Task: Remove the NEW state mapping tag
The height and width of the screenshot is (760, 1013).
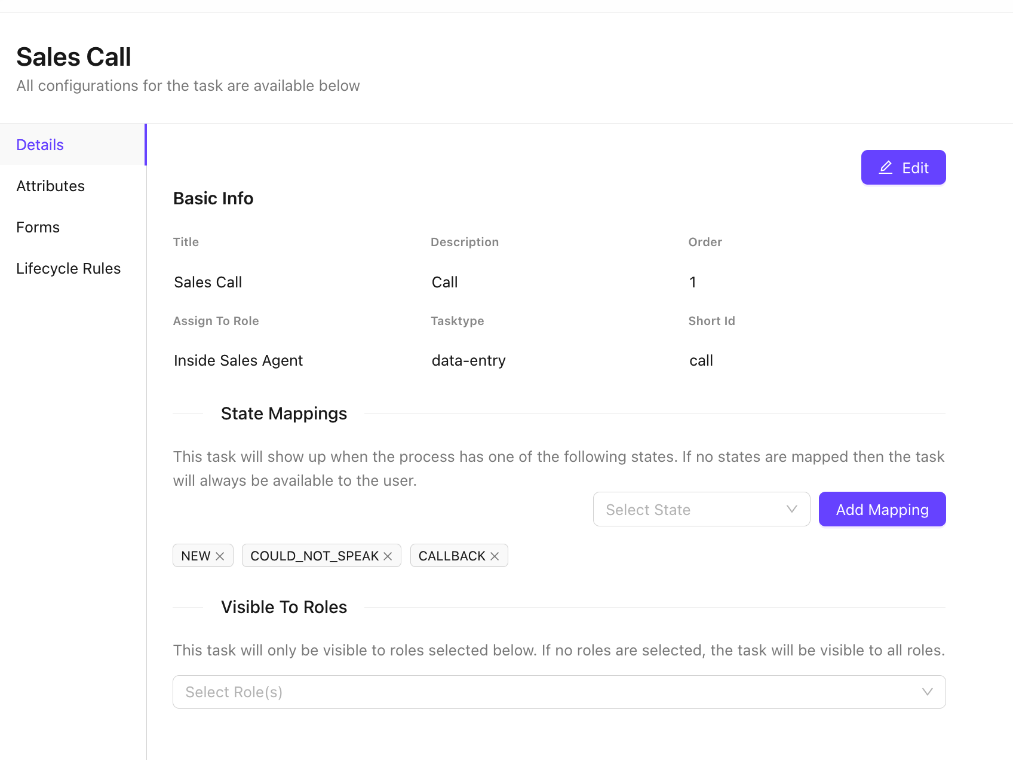Action: coord(220,556)
